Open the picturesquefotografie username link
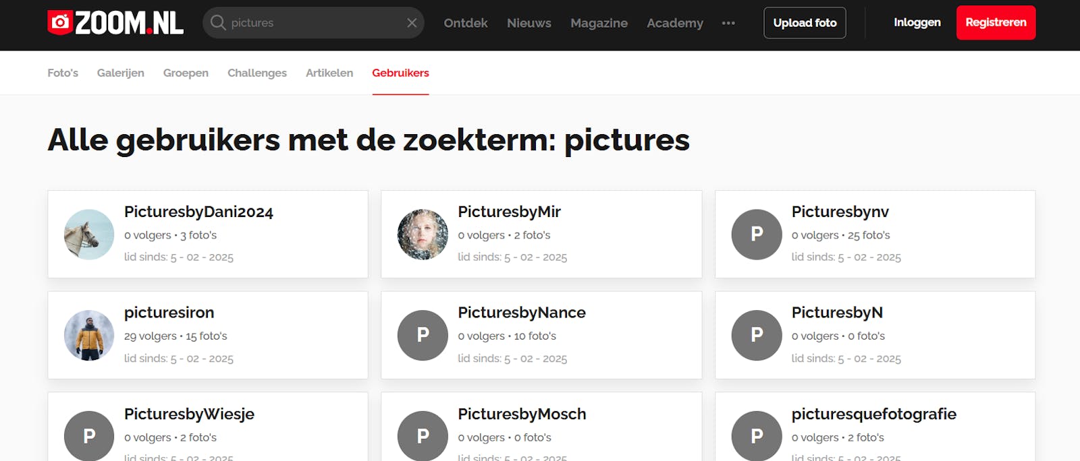Image resolution: width=1080 pixels, height=461 pixels. [x=873, y=414]
